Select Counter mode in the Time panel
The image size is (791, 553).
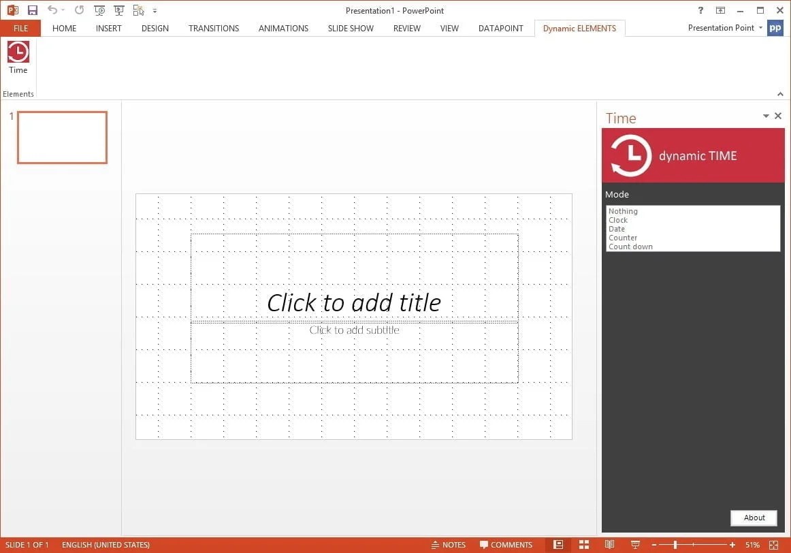[x=623, y=238]
